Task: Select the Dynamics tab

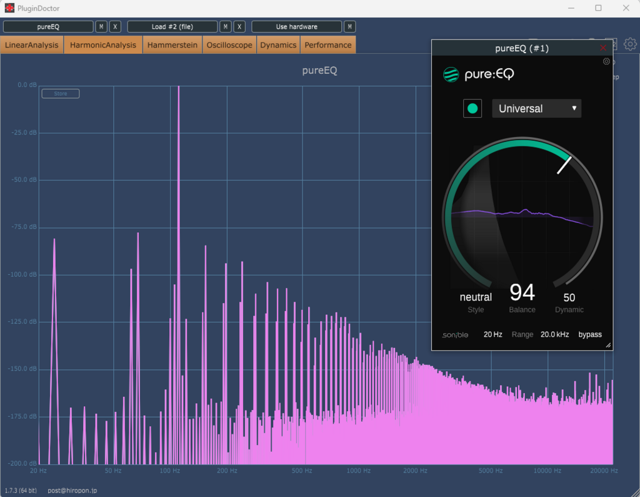Action: tap(278, 45)
